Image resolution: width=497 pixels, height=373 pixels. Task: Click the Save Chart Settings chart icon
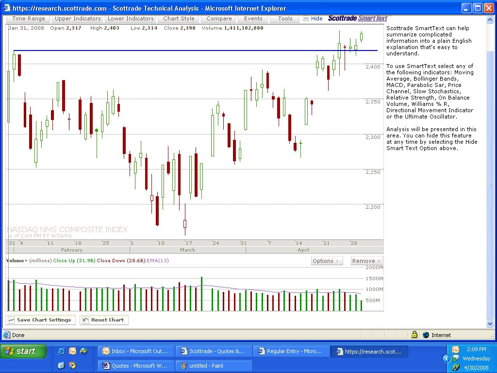(12, 320)
